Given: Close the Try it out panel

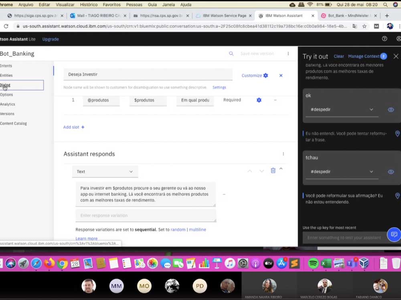Looking at the screenshot, I should pyautogui.click(x=396, y=56).
